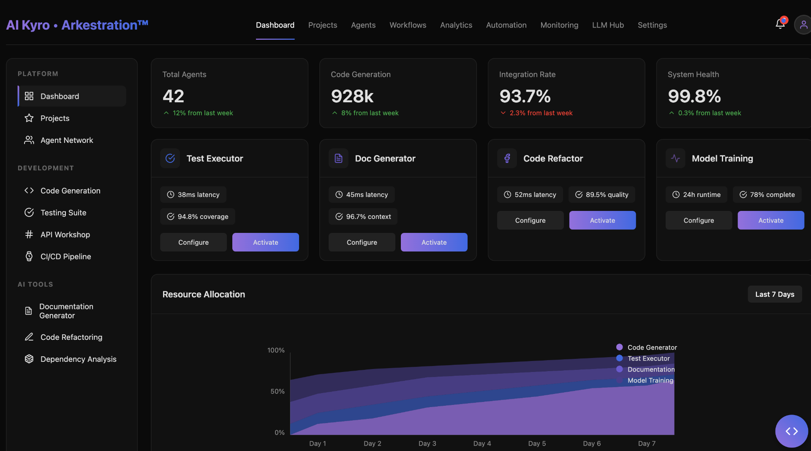811x451 pixels.
Task: Switch to the Analytics tab
Action: pos(456,25)
